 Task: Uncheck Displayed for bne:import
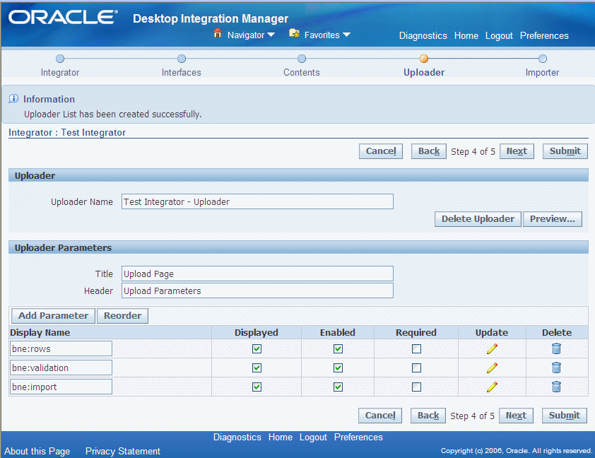[x=257, y=387]
